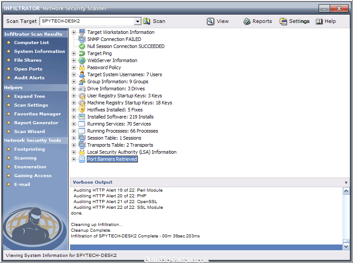This screenshot has width=353, height=263.
Task: Click the User Registry Startup Keys gear icon
Action: [x=82, y=96]
